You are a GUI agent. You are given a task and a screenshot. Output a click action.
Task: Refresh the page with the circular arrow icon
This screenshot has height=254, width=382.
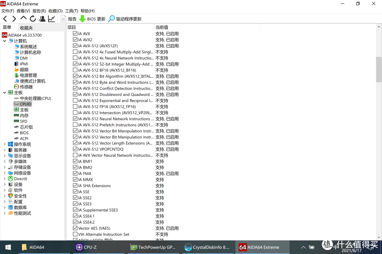pyautogui.click(x=33, y=19)
